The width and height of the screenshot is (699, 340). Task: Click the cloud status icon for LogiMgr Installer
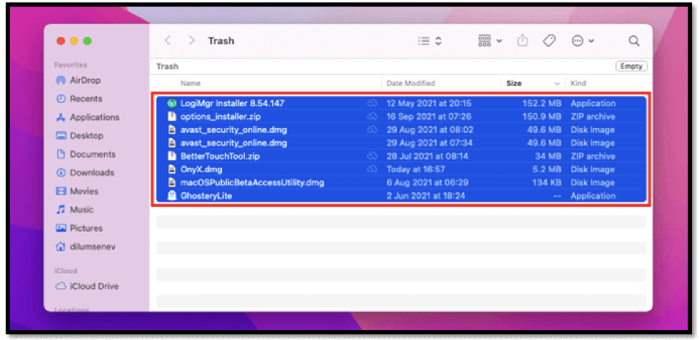point(372,103)
